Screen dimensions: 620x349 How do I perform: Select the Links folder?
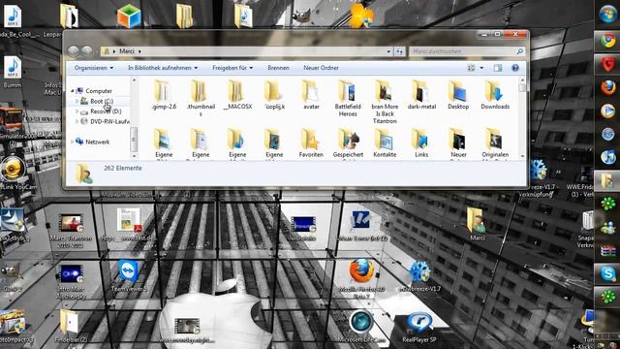point(421,143)
